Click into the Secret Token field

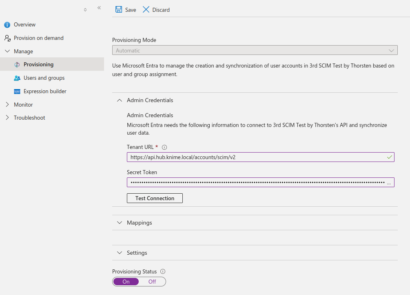(257, 182)
